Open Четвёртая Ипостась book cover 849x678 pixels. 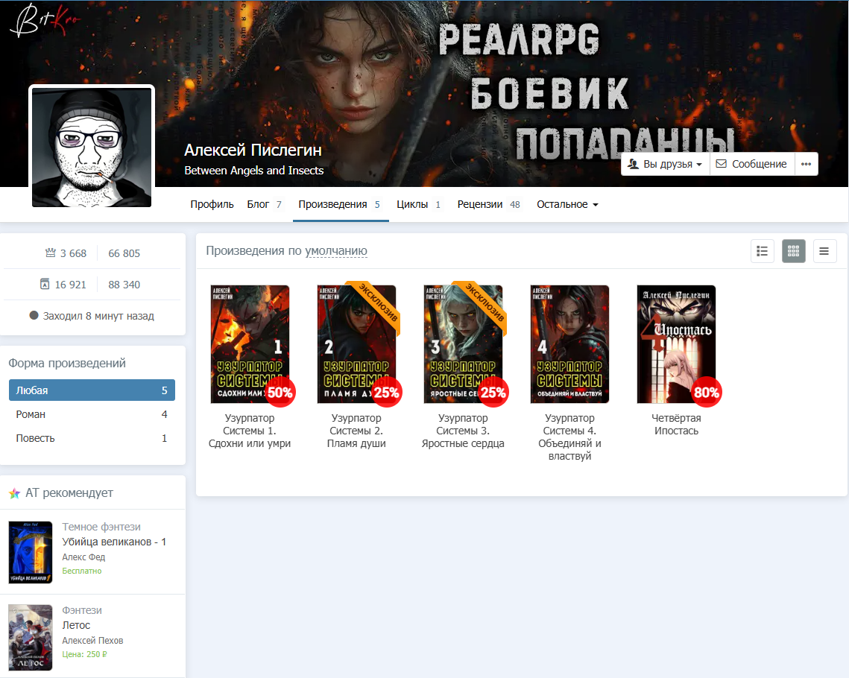click(676, 344)
